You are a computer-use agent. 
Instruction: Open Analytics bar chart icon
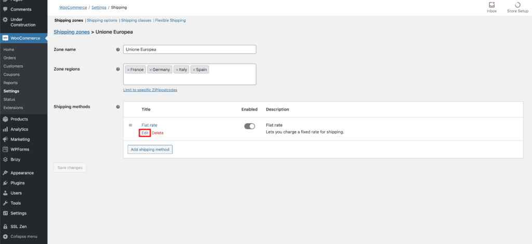(5, 129)
